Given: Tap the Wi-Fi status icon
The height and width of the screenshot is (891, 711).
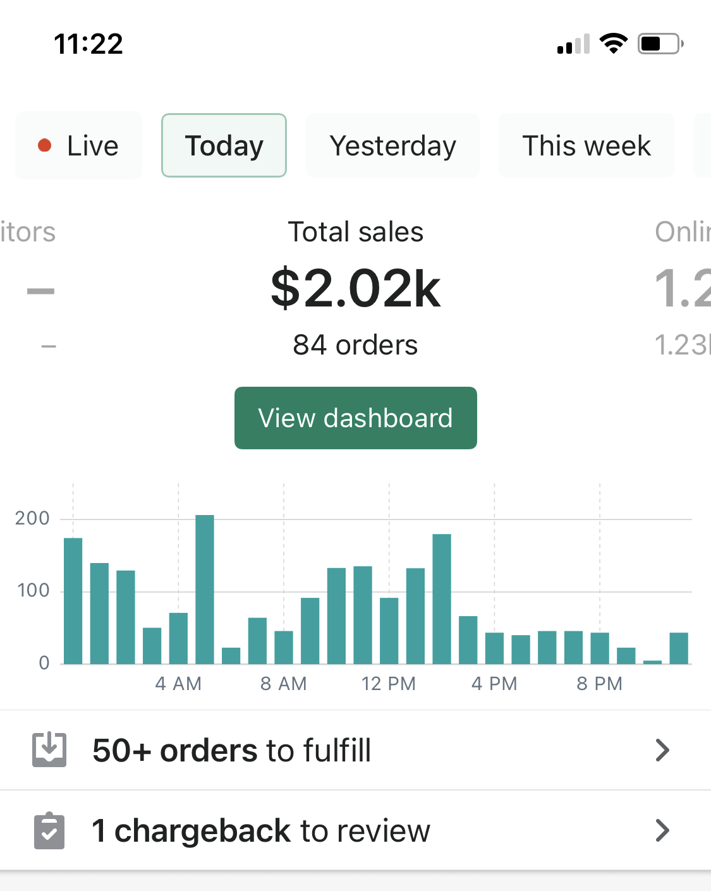Looking at the screenshot, I should 613,44.
